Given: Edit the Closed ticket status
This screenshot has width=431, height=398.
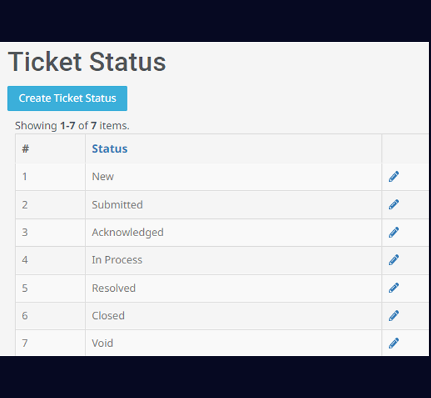Looking at the screenshot, I should coord(394,316).
